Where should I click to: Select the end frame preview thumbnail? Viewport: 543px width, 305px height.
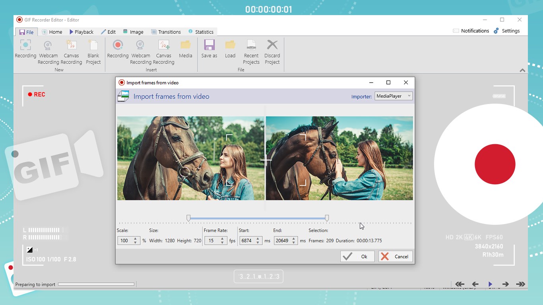point(339,158)
